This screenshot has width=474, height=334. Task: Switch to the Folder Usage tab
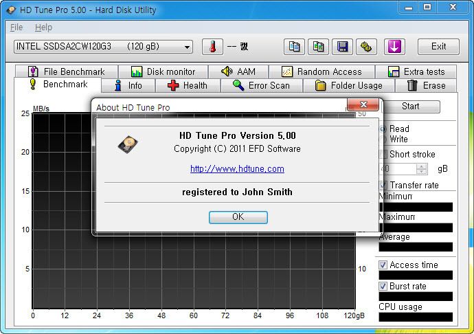[x=348, y=86]
